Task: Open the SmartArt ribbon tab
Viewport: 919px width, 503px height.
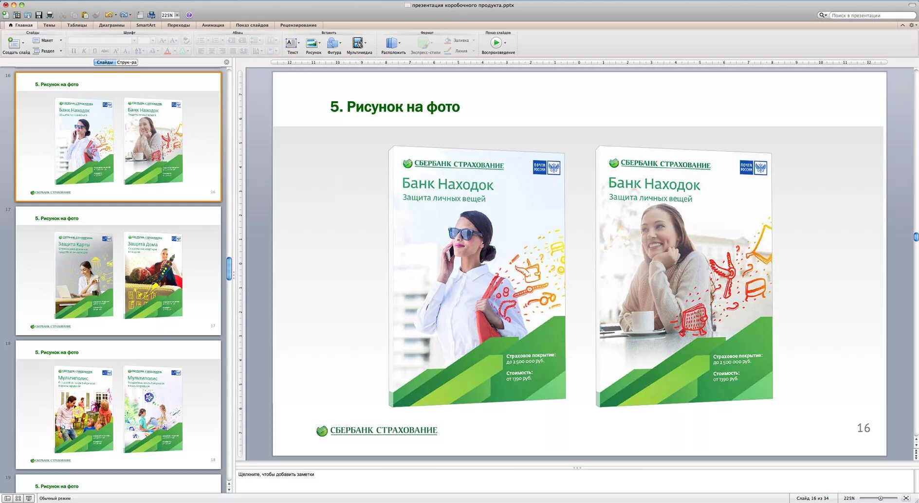Action: [x=146, y=25]
